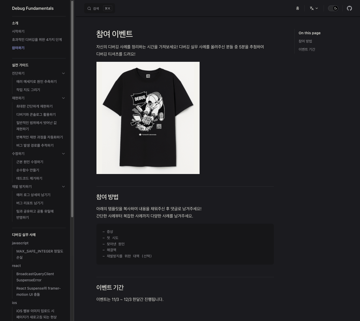Open 데드코드 제거하기 page
360x321 pixels.
tap(29, 178)
